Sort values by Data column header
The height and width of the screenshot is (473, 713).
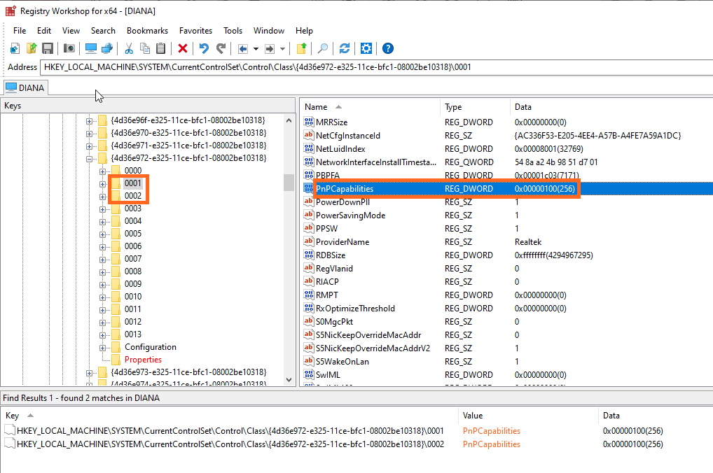(611, 107)
